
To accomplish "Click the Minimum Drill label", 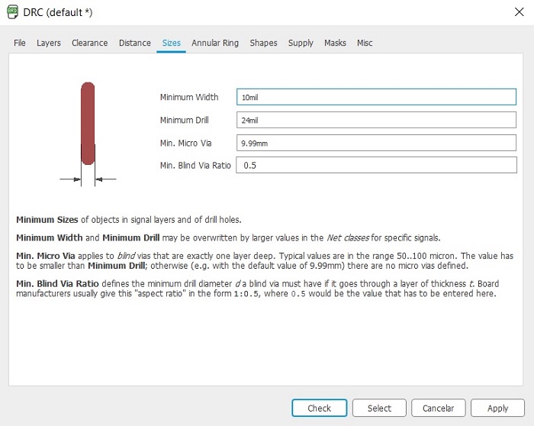I will coord(185,120).
